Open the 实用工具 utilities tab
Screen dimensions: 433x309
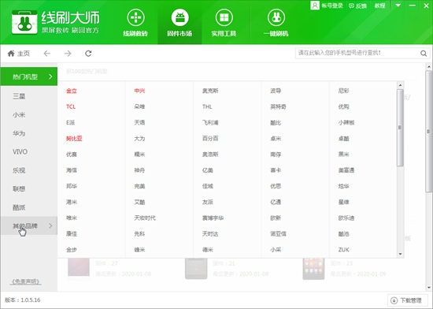tap(224, 23)
